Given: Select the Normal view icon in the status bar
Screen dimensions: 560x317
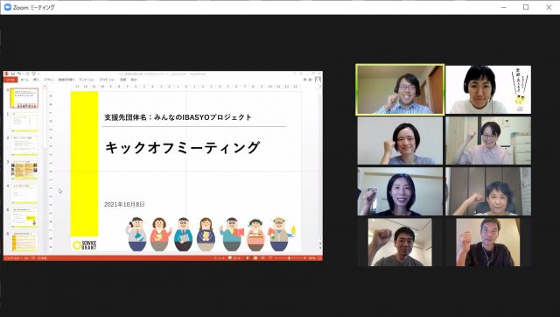Looking at the screenshot, I should click(x=247, y=258).
